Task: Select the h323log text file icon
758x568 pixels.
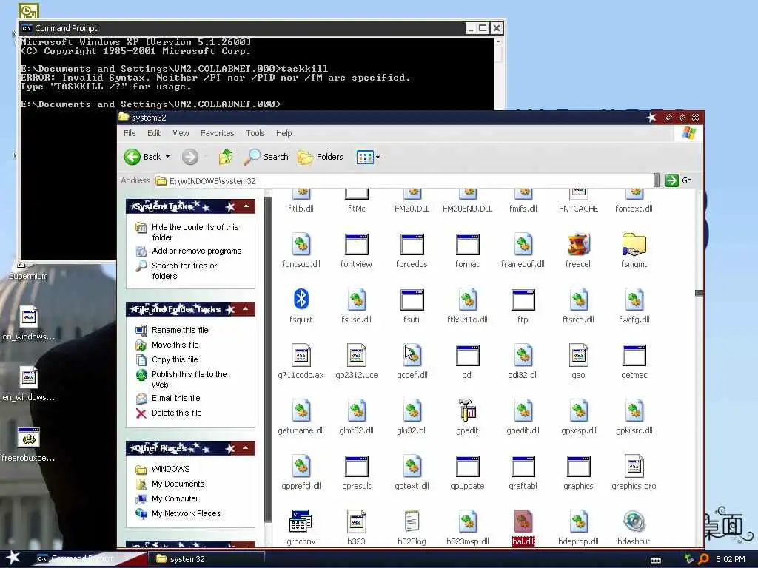Action: (412, 521)
